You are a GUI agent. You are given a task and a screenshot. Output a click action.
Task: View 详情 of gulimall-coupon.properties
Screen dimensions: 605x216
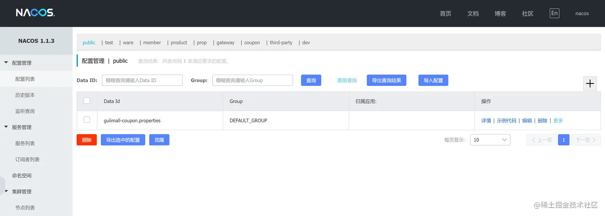tap(486, 121)
